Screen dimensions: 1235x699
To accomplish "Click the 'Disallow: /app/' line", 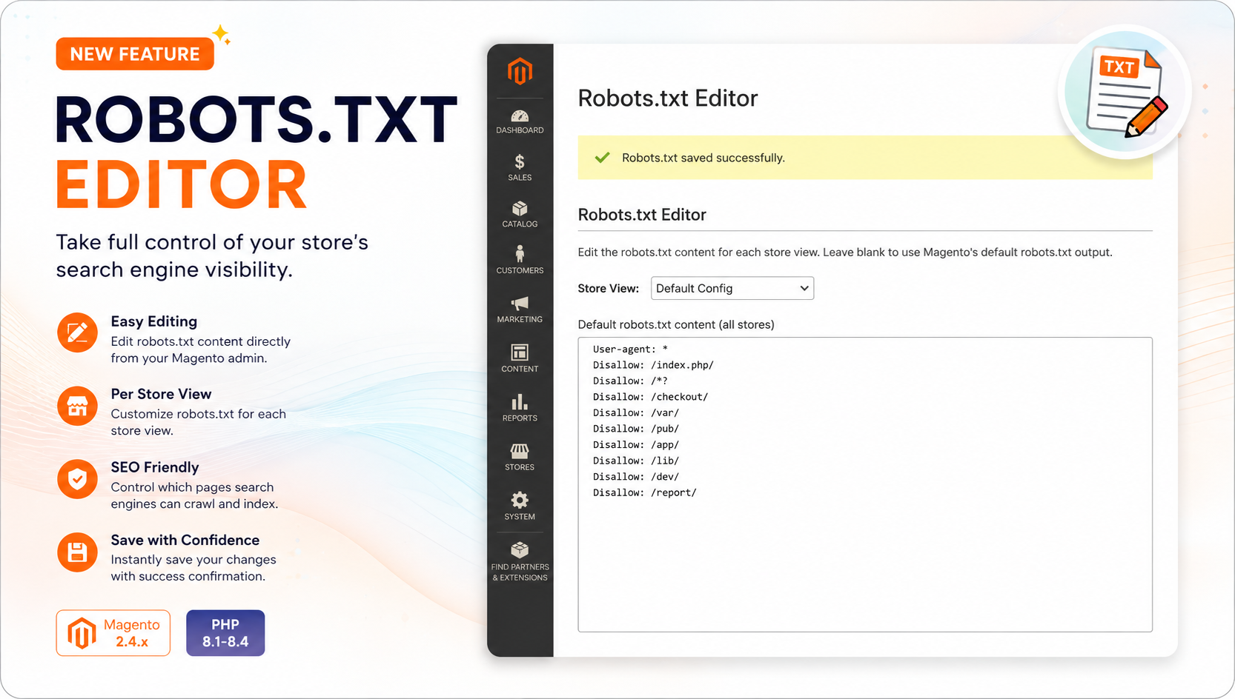I will click(636, 444).
